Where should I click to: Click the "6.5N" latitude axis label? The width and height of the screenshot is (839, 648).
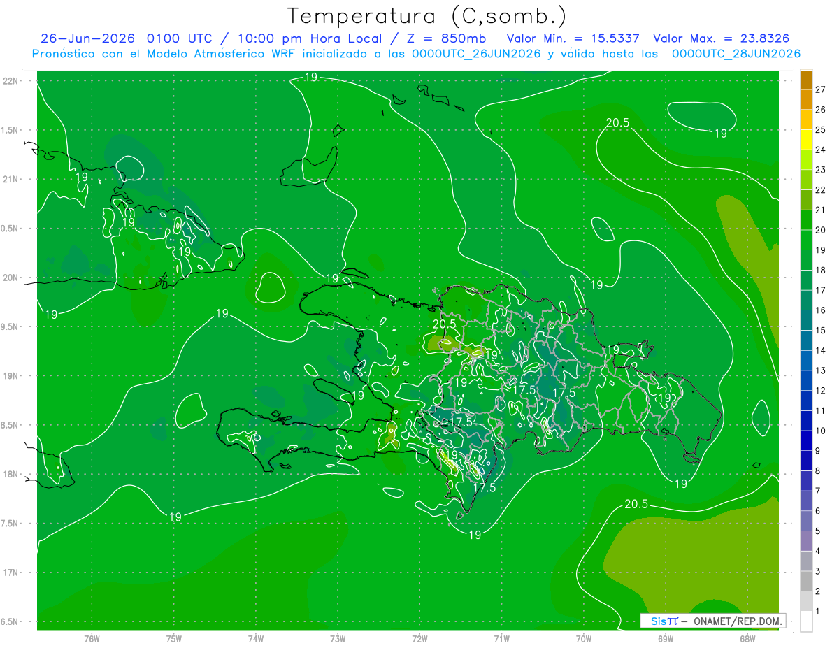point(10,622)
